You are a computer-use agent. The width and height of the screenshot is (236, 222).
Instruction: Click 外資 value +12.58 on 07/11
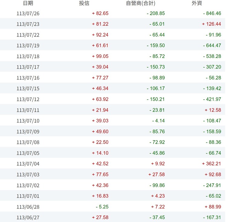pyautogui.click(x=213, y=110)
